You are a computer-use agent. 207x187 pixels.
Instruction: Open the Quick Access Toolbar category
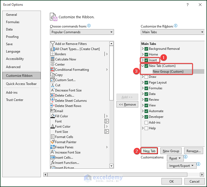(21, 84)
